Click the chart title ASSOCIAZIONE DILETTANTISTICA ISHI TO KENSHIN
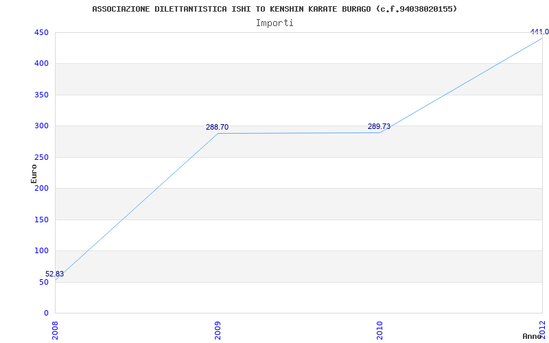 point(274,9)
